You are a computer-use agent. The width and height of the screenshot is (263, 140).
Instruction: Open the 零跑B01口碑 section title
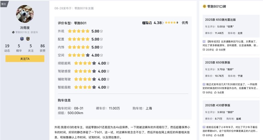[216, 6]
